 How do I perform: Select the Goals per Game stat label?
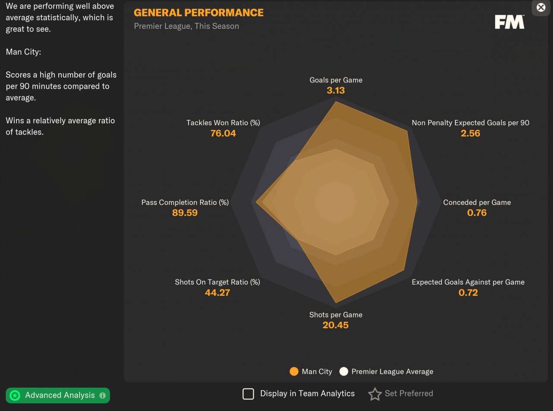click(336, 80)
